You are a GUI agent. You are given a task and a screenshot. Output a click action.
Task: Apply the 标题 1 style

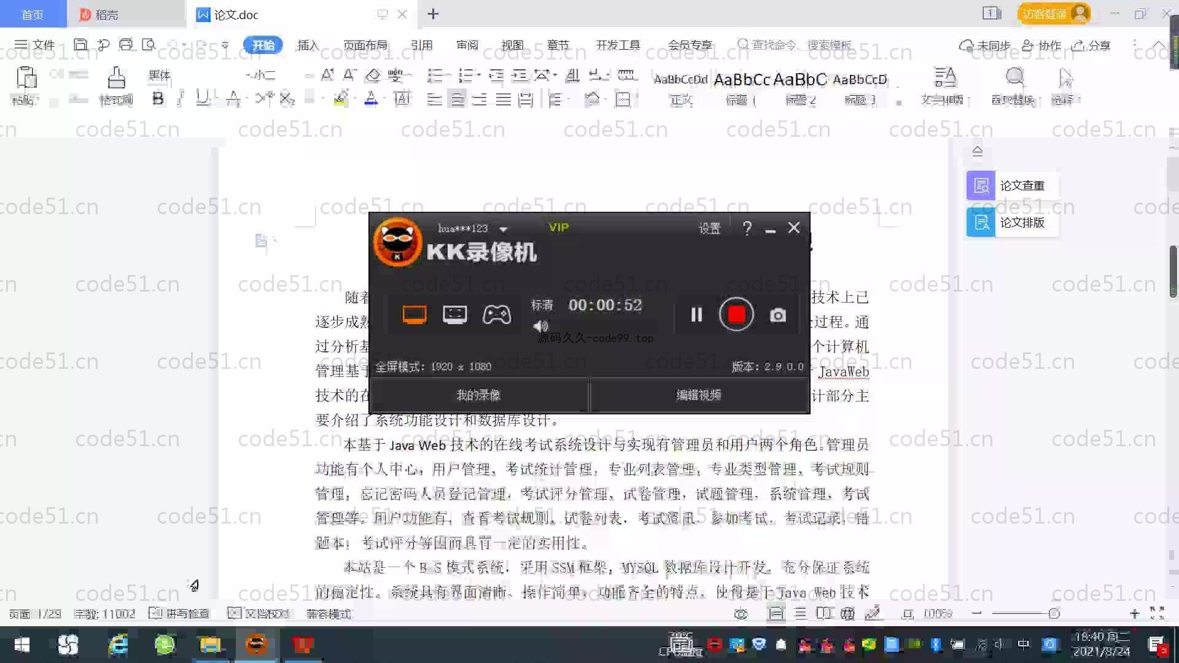coord(741,88)
